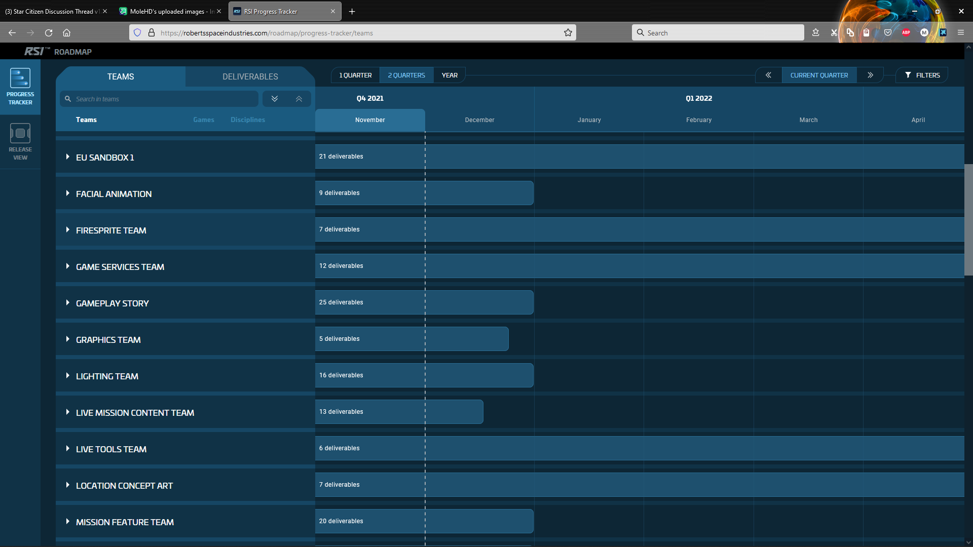Expand the FIRESPRITE TEAM row
This screenshot has height=547, width=973.
click(67, 230)
